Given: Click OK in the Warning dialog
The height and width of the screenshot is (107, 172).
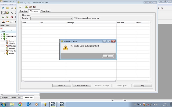Looking at the screenshot, I should 108,56.
